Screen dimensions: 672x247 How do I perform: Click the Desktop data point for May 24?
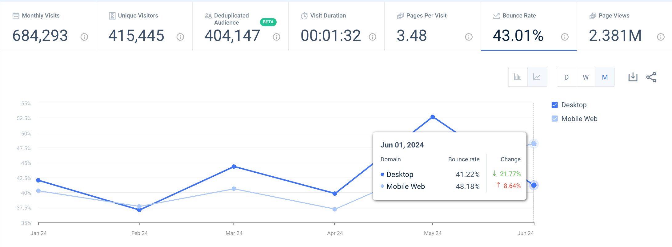[x=433, y=117]
